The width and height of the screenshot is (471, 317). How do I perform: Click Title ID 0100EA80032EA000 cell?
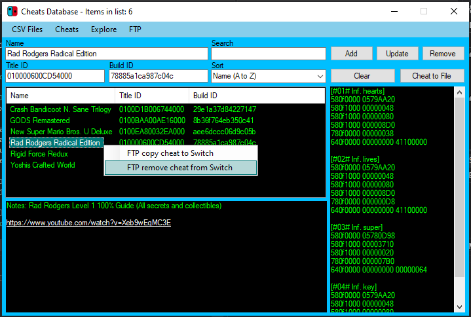point(152,132)
